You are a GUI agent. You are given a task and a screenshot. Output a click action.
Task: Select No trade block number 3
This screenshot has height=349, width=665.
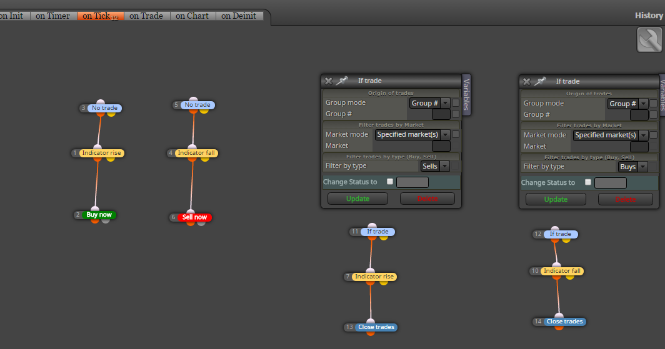[x=105, y=108]
